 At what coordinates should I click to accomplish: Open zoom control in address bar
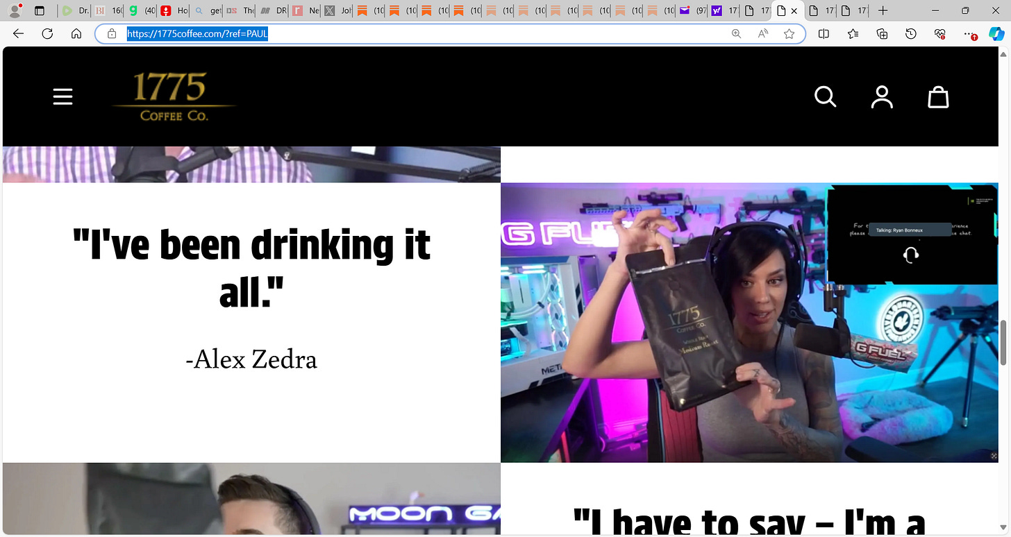click(x=737, y=33)
